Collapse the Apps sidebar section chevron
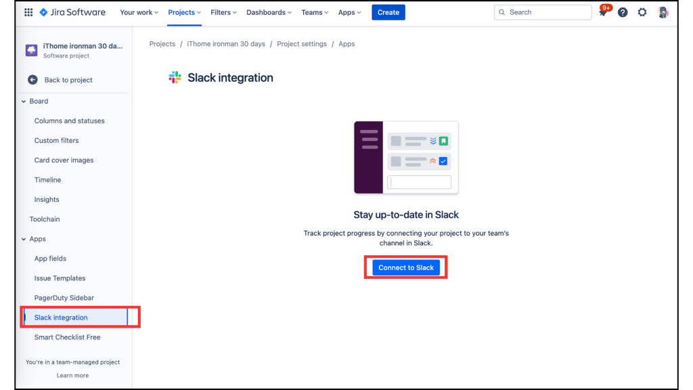The width and height of the screenshot is (693, 390). [x=24, y=239]
